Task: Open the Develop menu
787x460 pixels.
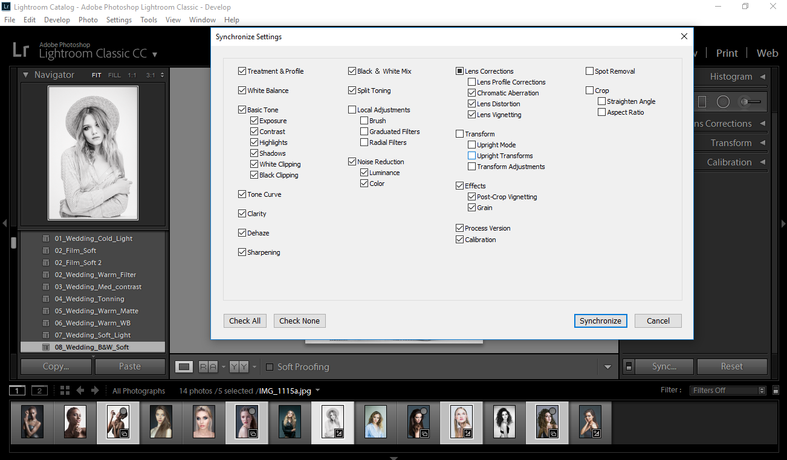Action: [57, 19]
